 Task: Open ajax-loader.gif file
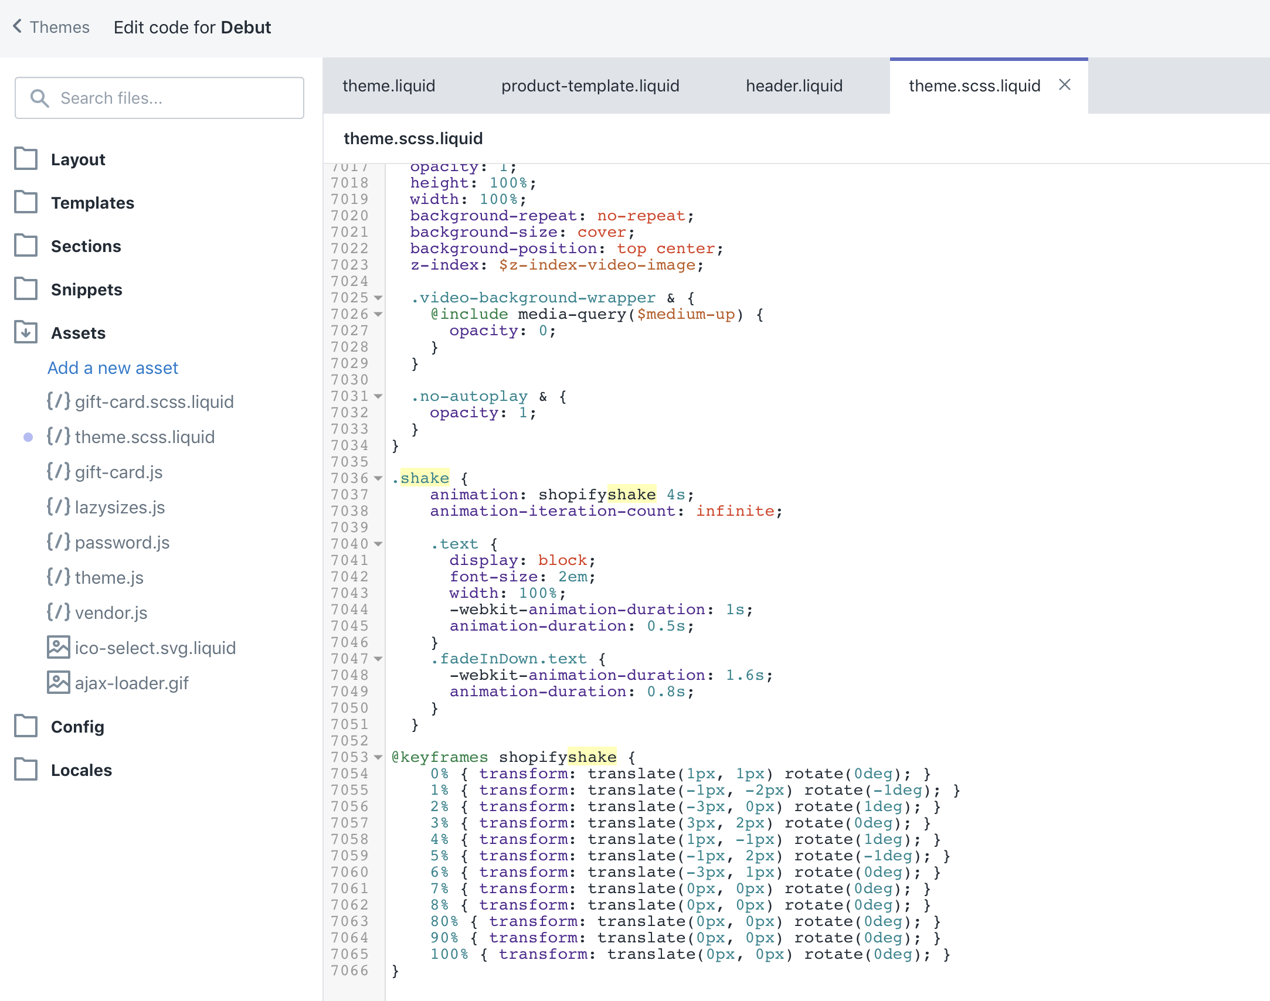[131, 683]
